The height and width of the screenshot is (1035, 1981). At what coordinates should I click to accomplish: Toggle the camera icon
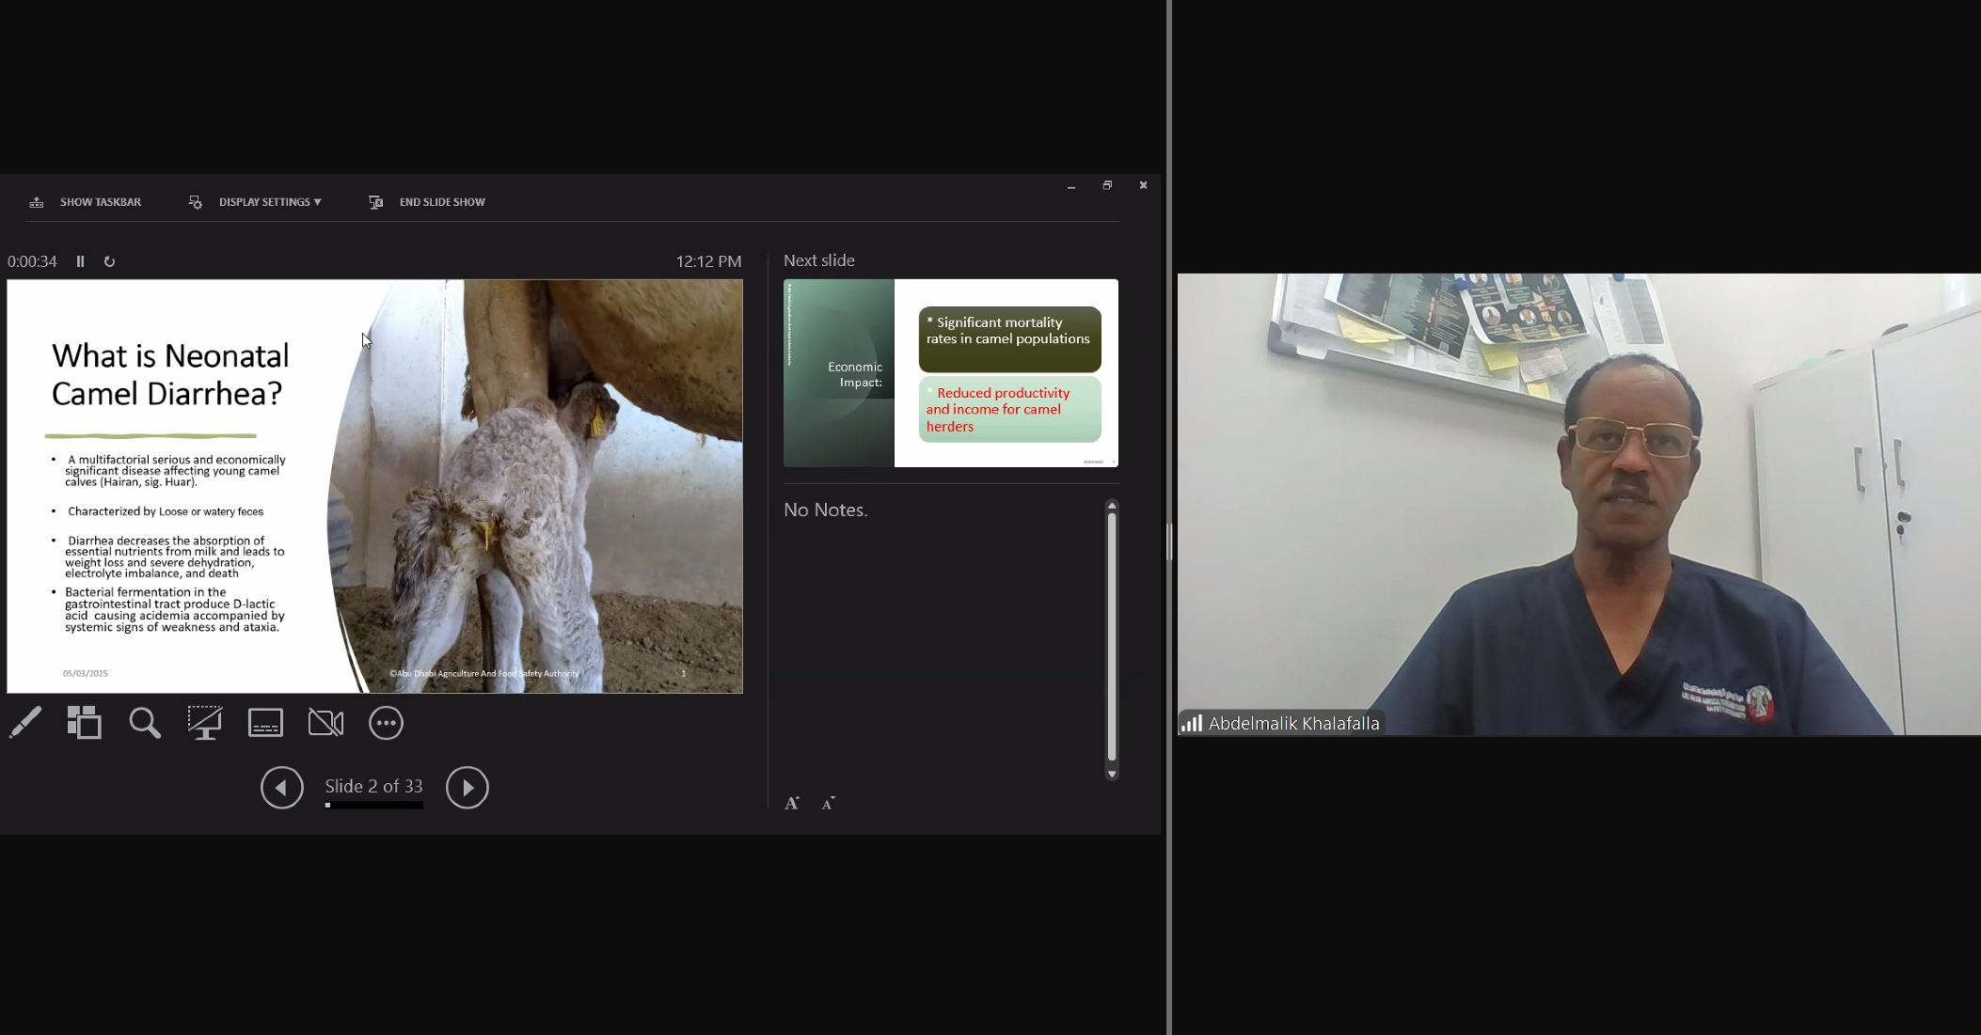click(325, 723)
